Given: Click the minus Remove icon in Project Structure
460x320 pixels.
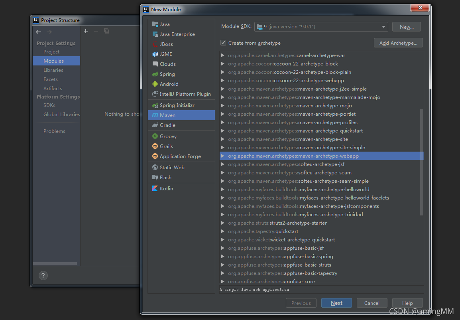Looking at the screenshot, I should (x=96, y=31).
